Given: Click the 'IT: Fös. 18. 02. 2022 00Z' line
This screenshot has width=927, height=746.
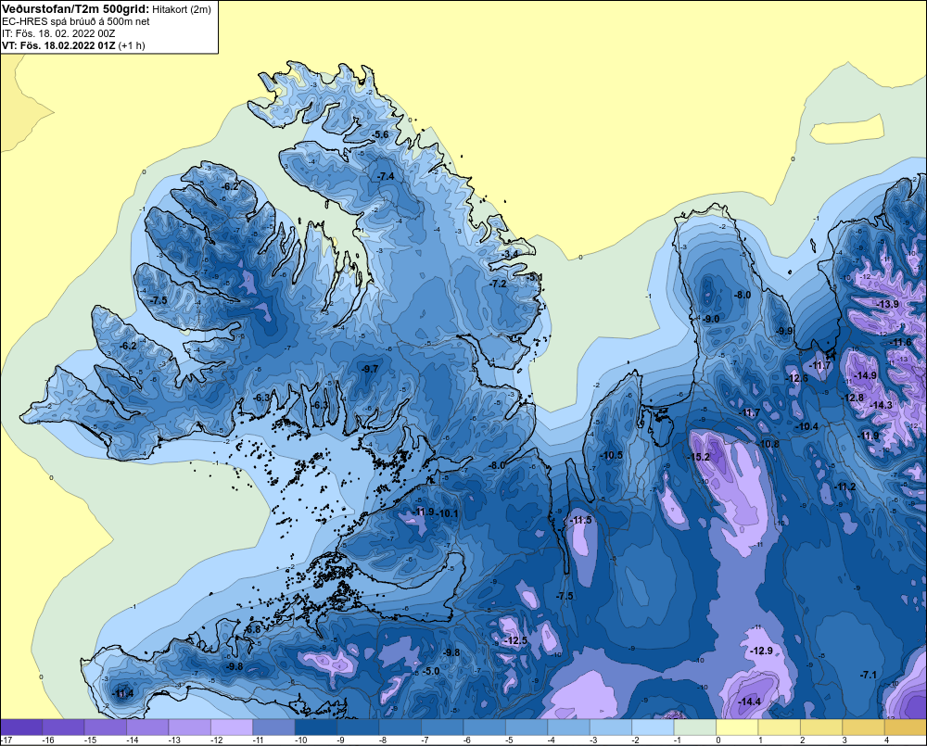Looking at the screenshot, I should pyautogui.click(x=58, y=33).
